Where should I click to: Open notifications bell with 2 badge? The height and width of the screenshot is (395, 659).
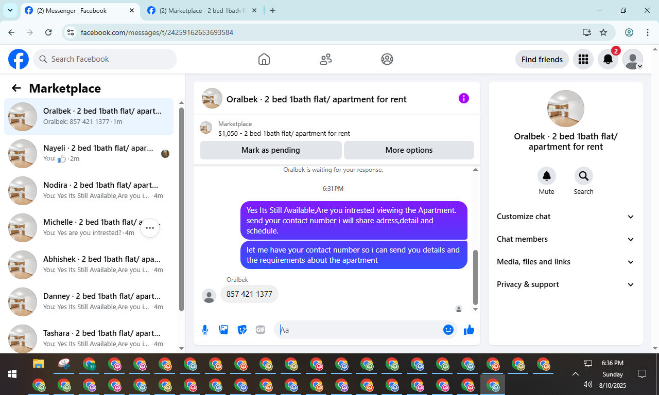tap(608, 59)
